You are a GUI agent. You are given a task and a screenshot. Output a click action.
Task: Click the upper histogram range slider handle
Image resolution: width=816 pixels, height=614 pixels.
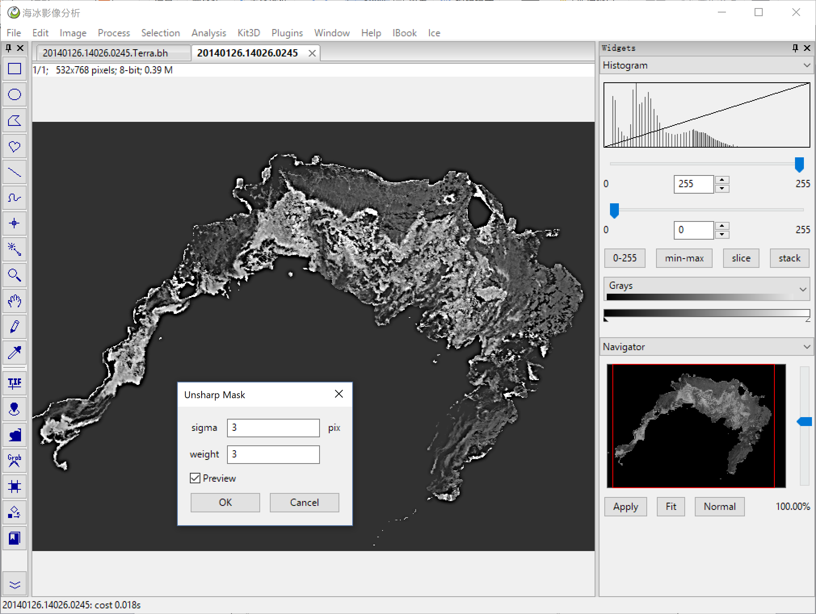tap(799, 165)
